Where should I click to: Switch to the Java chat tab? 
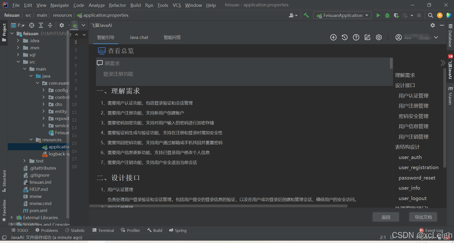(139, 37)
